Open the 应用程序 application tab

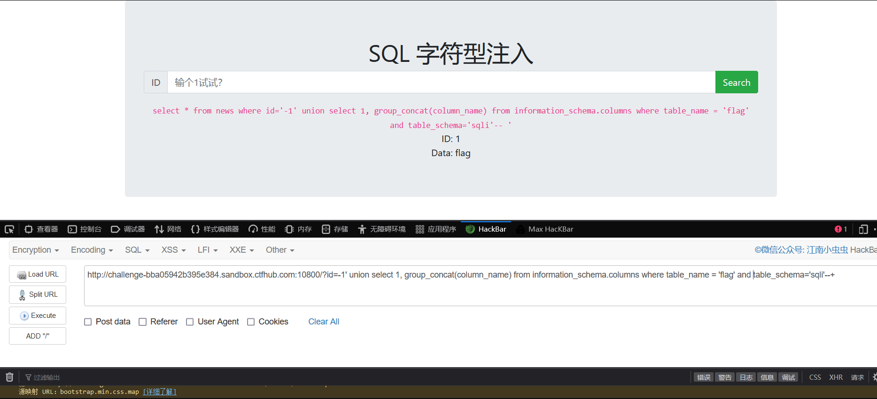pyautogui.click(x=435, y=229)
